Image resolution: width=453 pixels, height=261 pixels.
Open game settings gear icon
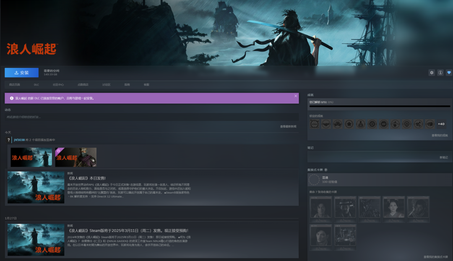pos(431,73)
